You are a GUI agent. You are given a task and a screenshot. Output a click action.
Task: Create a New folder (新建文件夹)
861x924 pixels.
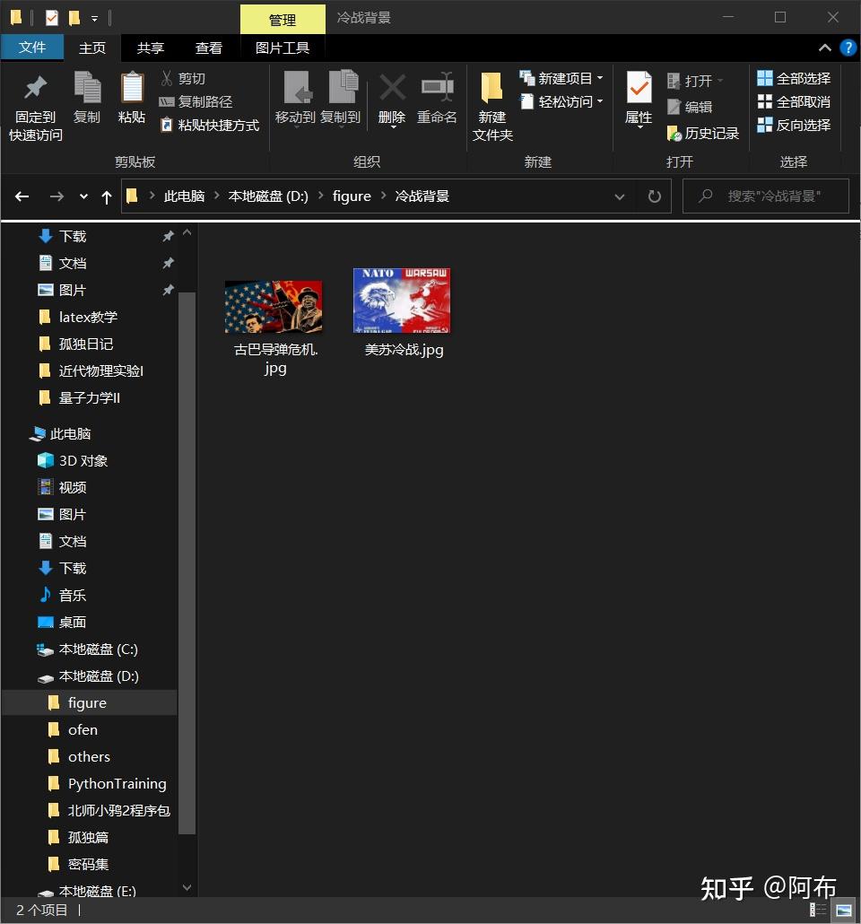(492, 107)
